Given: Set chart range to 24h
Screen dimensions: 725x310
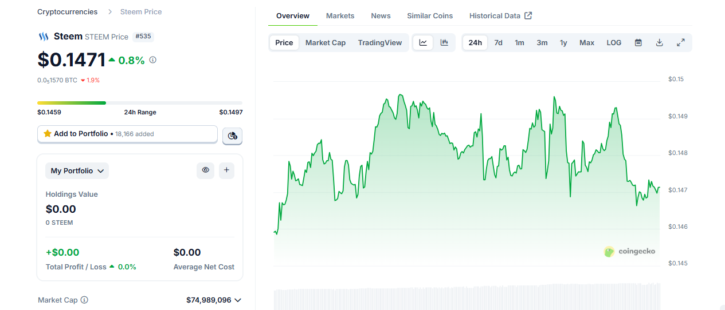Looking at the screenshot, I should click(x=475, y=42).
